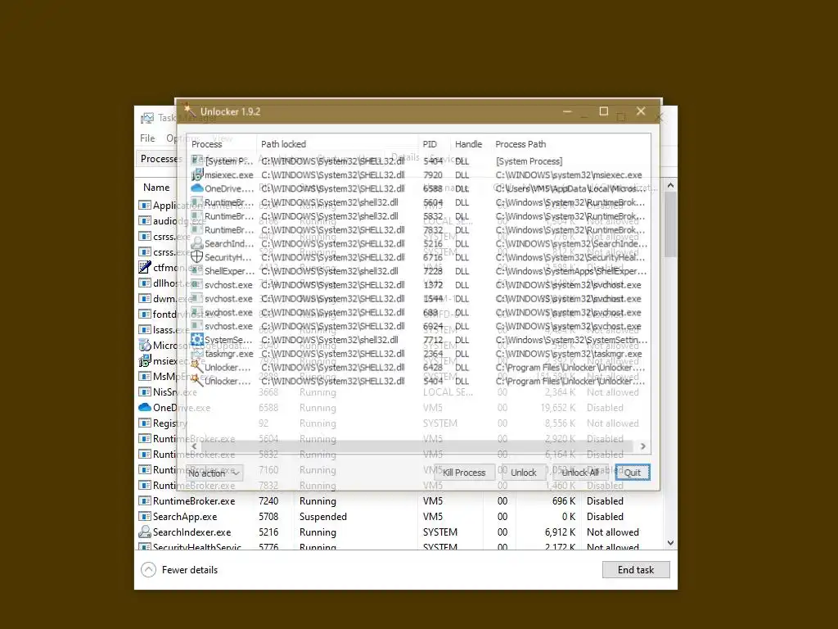Screen dimensions: 838x629
Task: Click the ShellExper... icon in Unlocker list
Action: (196, 271)
